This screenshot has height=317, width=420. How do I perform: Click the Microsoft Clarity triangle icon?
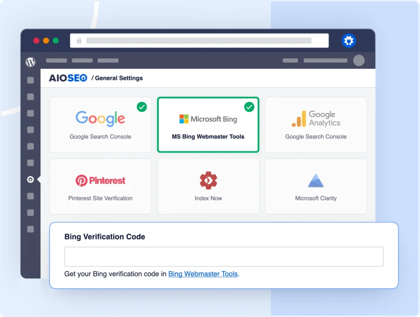pos(315,180)
